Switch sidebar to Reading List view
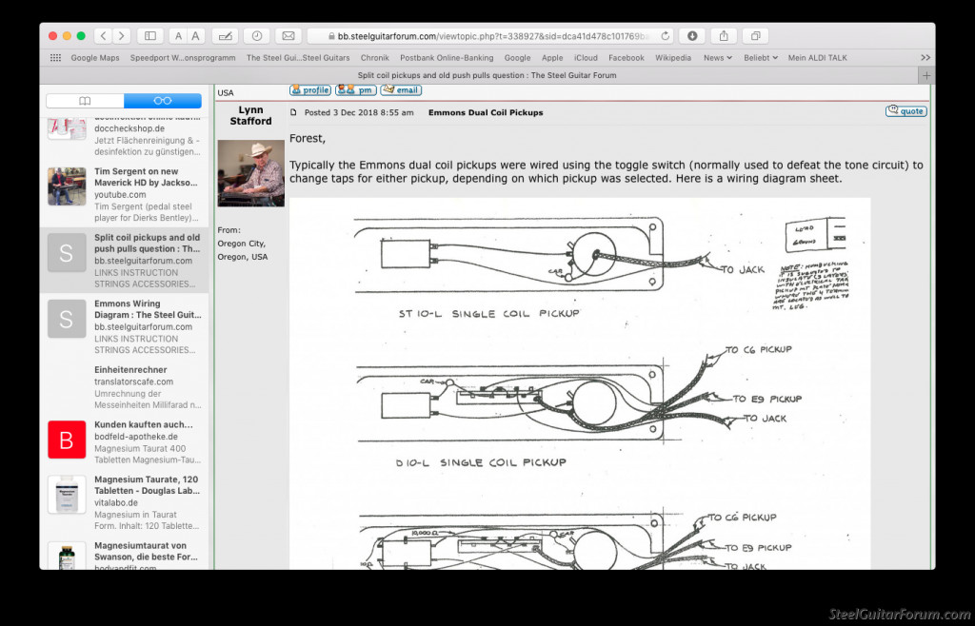This screenshot has width=975, height=626. pos(162,101)
